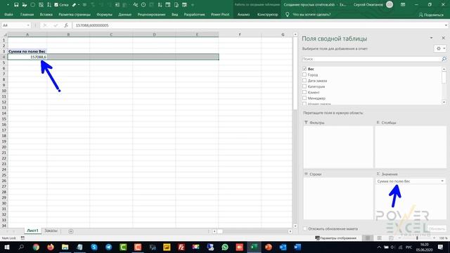Click the Что вы хотите сделать tell me box
Image resolution: width=450 pixels, height=253 pixels.
(x=311, y=14)
